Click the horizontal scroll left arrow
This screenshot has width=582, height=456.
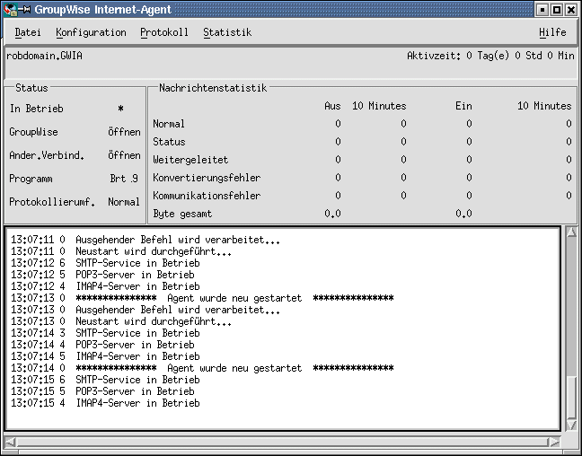(x=11, y=442)
